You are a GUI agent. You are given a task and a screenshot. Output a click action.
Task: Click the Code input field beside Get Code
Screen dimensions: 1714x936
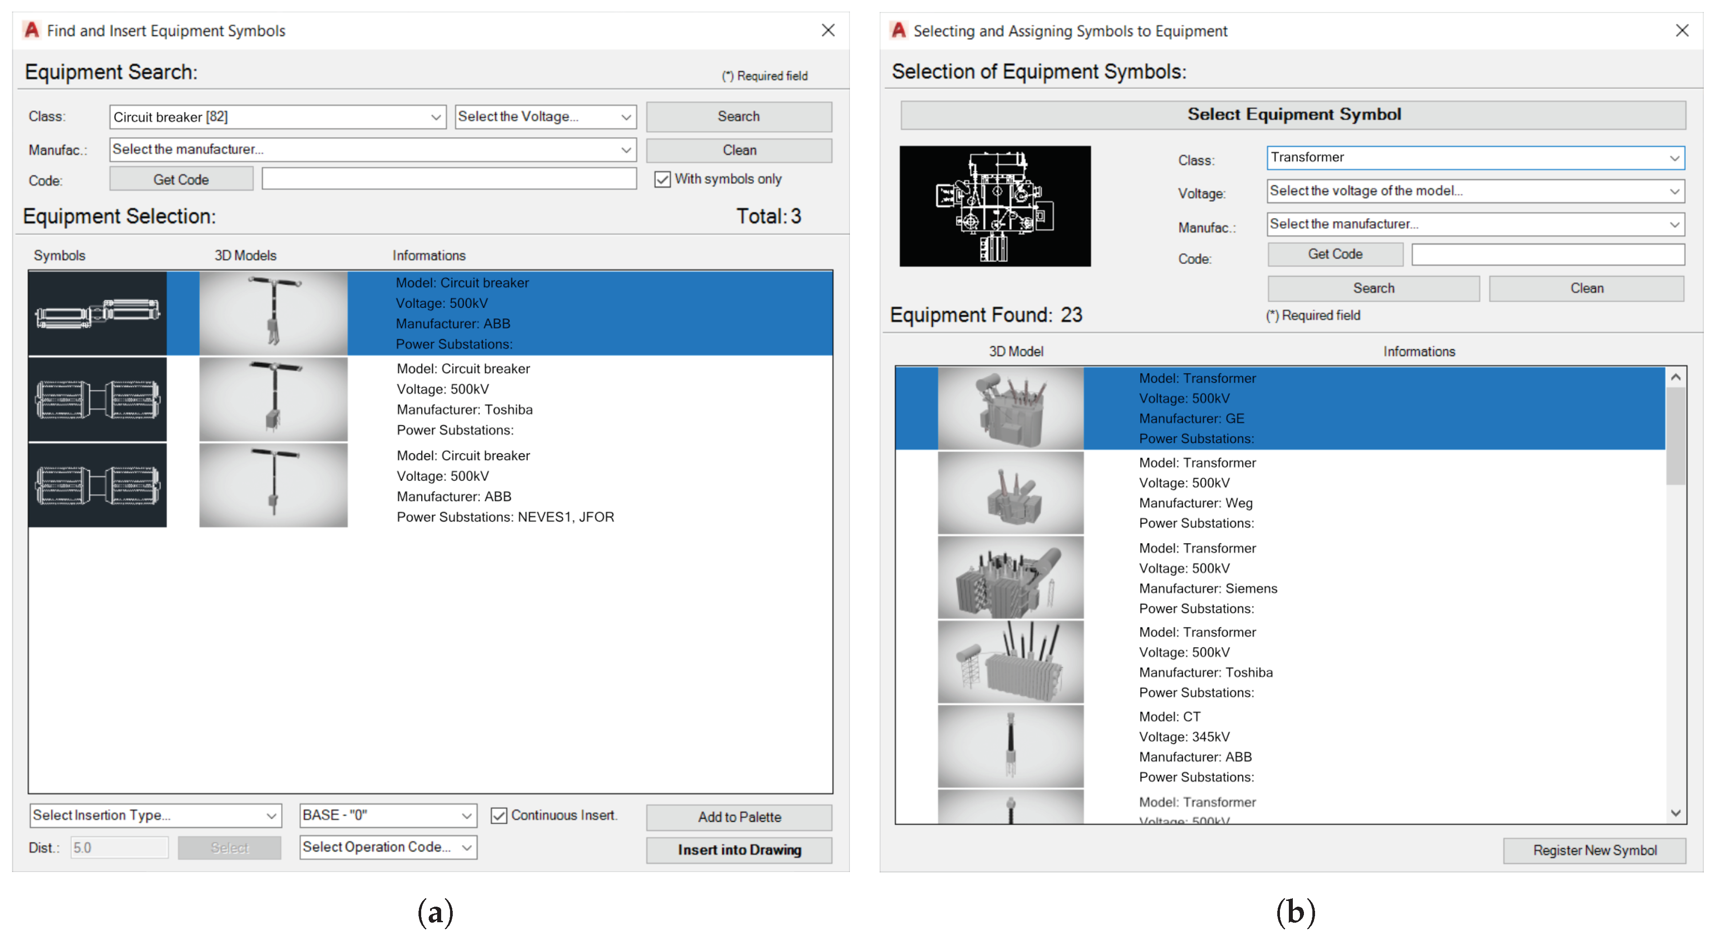click(x=449, y=179)
